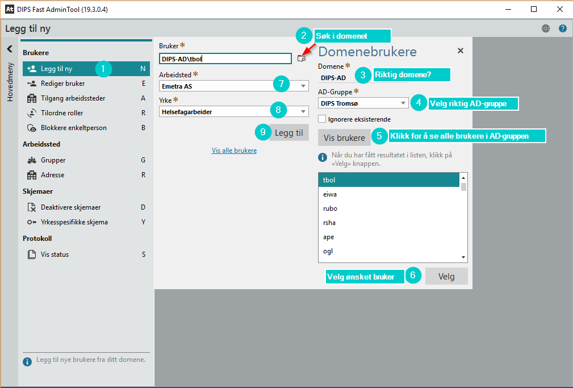The width and height of the screenshot is (573, 388).
Task: Click the Legg til ny add-user icon
Action: point(32,68)
